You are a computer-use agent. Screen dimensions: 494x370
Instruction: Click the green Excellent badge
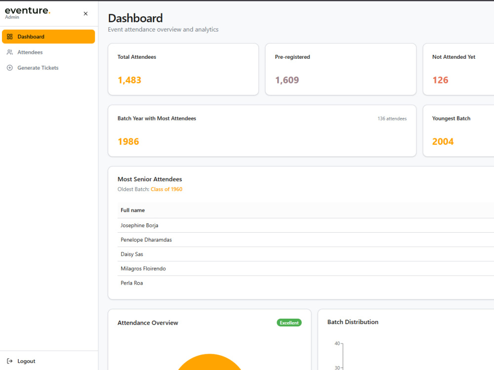(289, 323)
